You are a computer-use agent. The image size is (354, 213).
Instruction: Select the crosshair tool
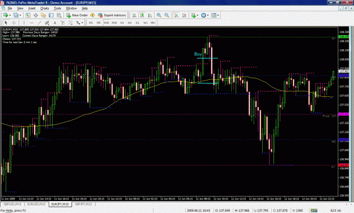[x=14, y=23]
